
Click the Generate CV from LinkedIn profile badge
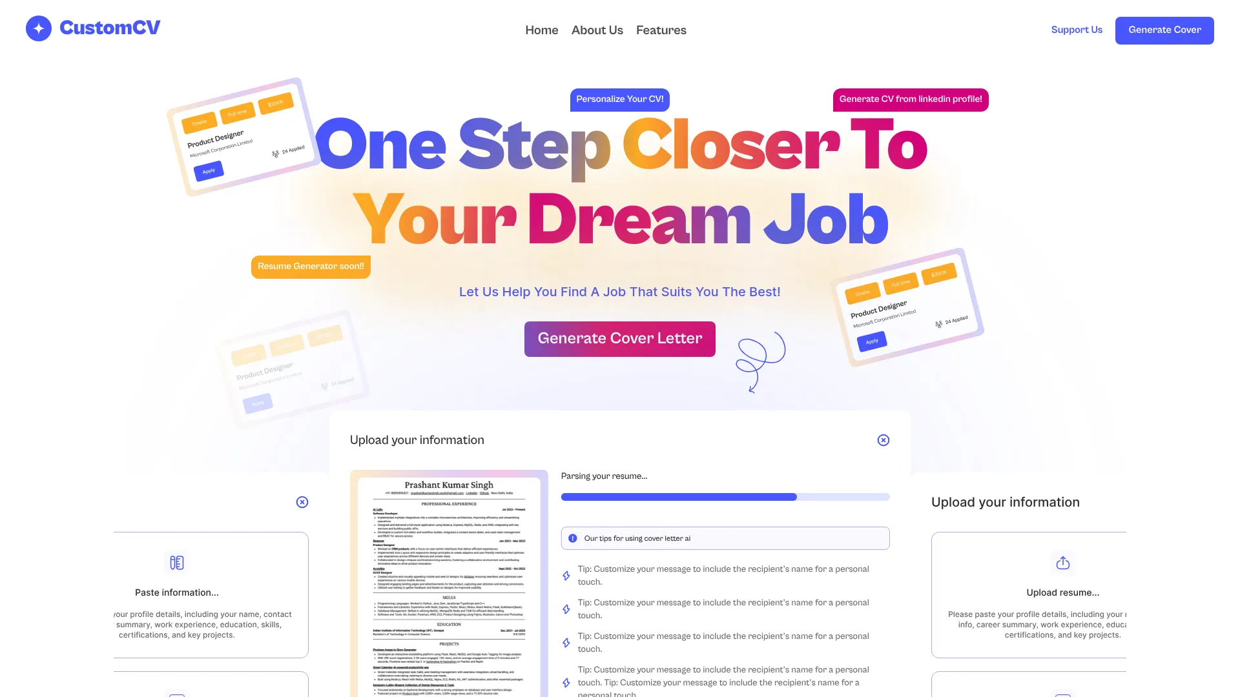(x=911, y=99)
